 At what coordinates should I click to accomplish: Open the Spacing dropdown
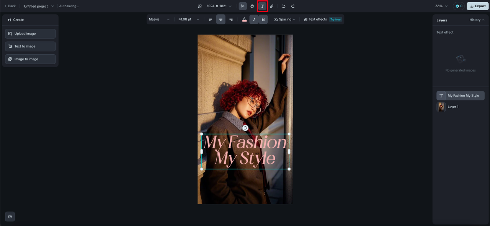pos(285,20)
